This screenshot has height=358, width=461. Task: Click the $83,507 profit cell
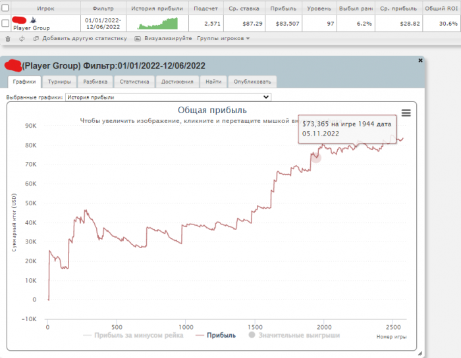tap(283, 24)
